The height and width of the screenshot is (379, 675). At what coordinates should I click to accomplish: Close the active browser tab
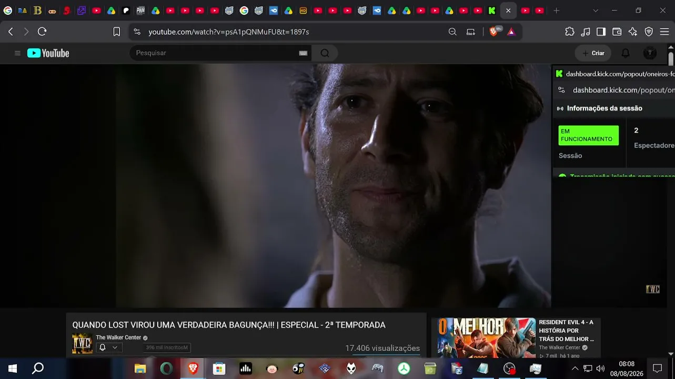click(508, 11)
